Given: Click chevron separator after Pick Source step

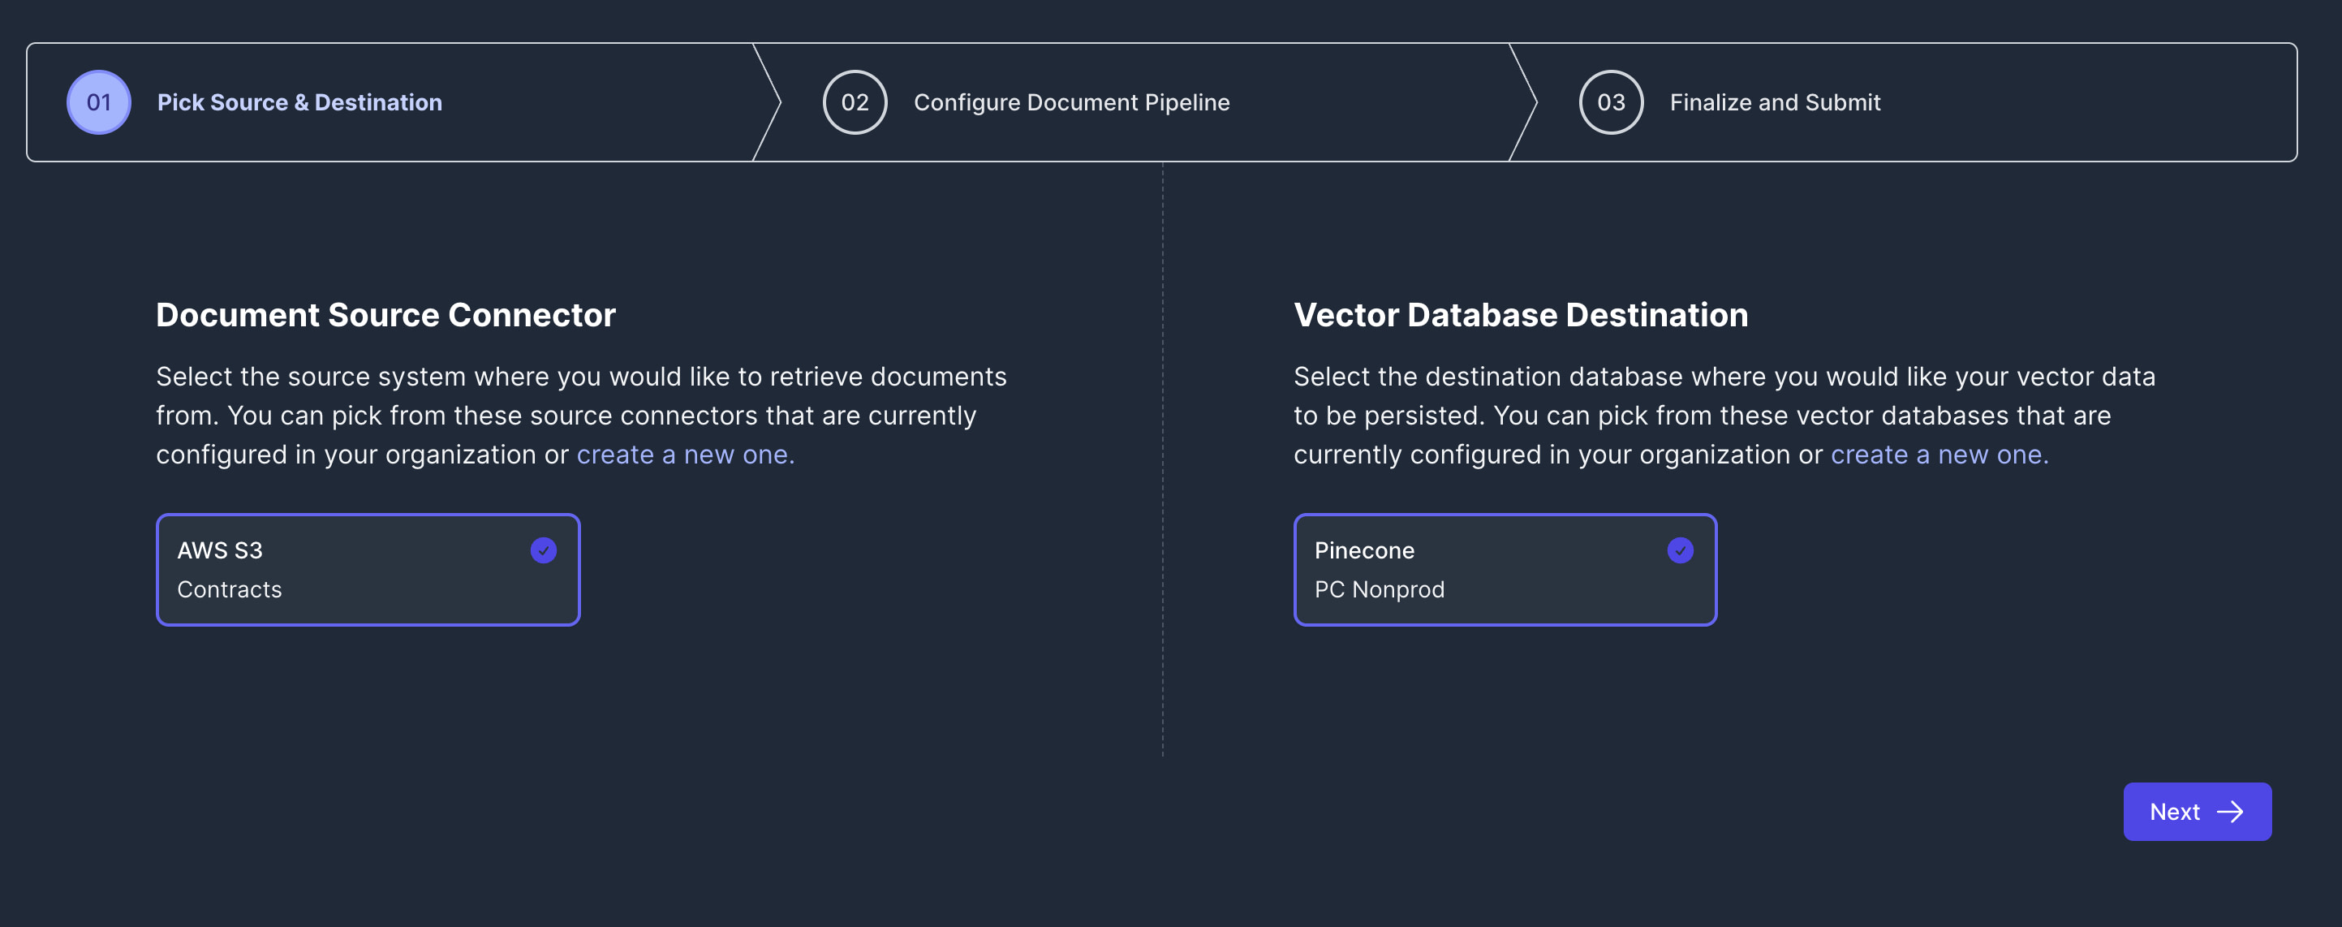Looking at the screenshot, I should point(769,102).
